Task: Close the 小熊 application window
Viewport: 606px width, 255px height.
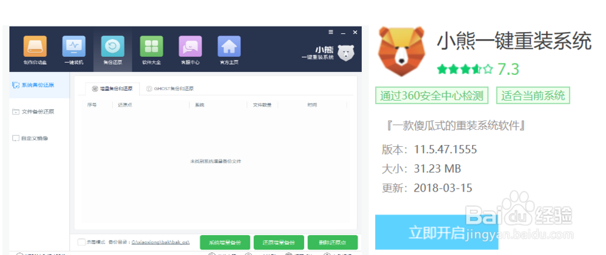Action: pyautogui.click(x=355, y=33)
